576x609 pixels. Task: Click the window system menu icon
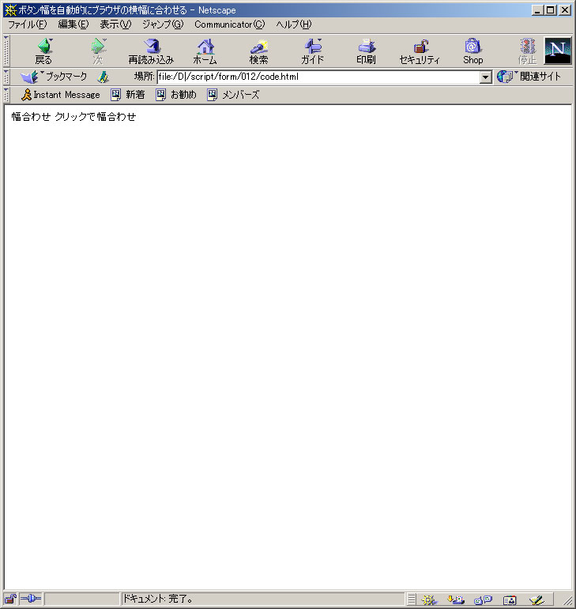10,9
